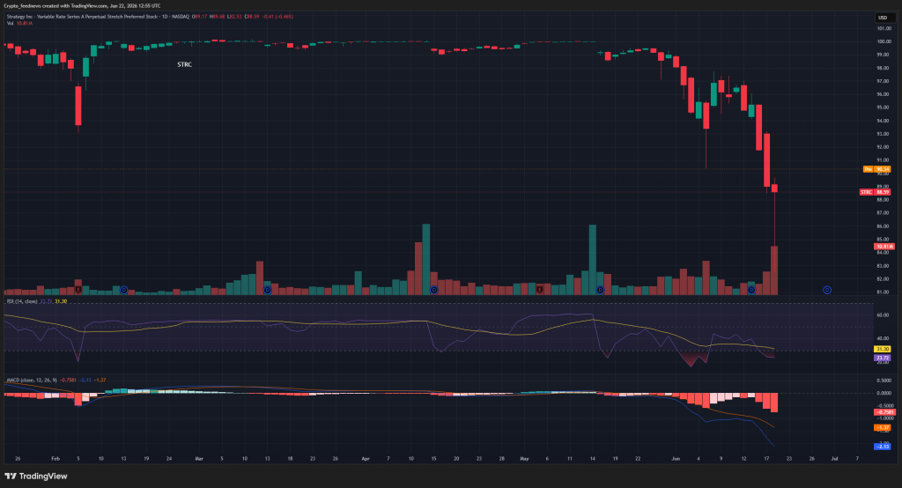Click the Mar label on time axis
Image resolution: width=902 pixels, height=488 pixels.
199,459
